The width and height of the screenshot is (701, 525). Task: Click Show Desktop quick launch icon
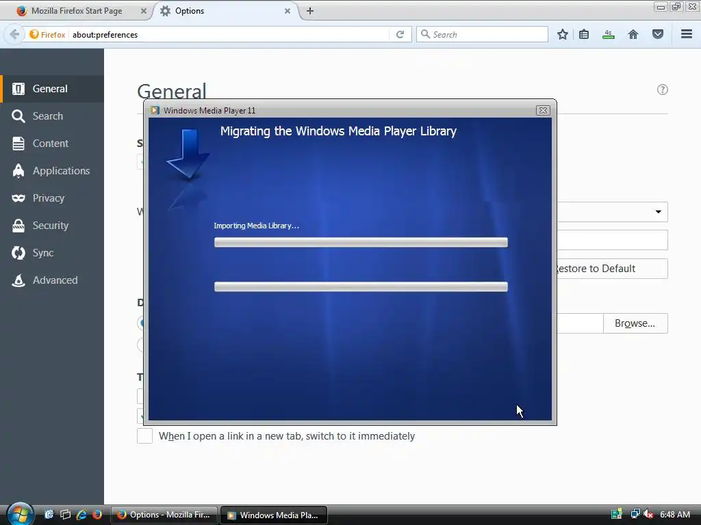[x=49, y=515]
